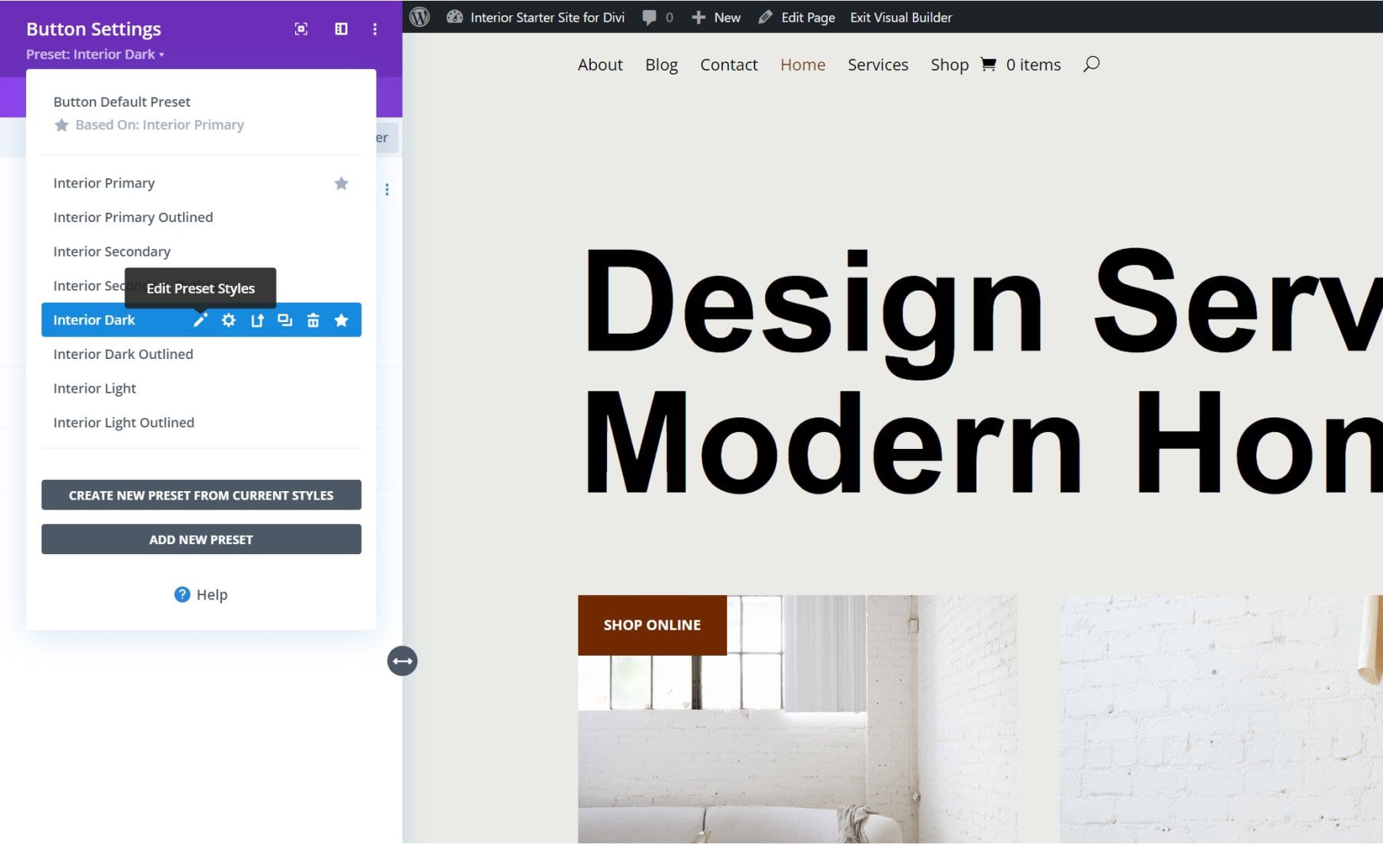The width and height of the screenshot is (1383, 844).
Task: Click the ADD NEW PRESET button
Action: pyautogui.click(x=201, y=539)
